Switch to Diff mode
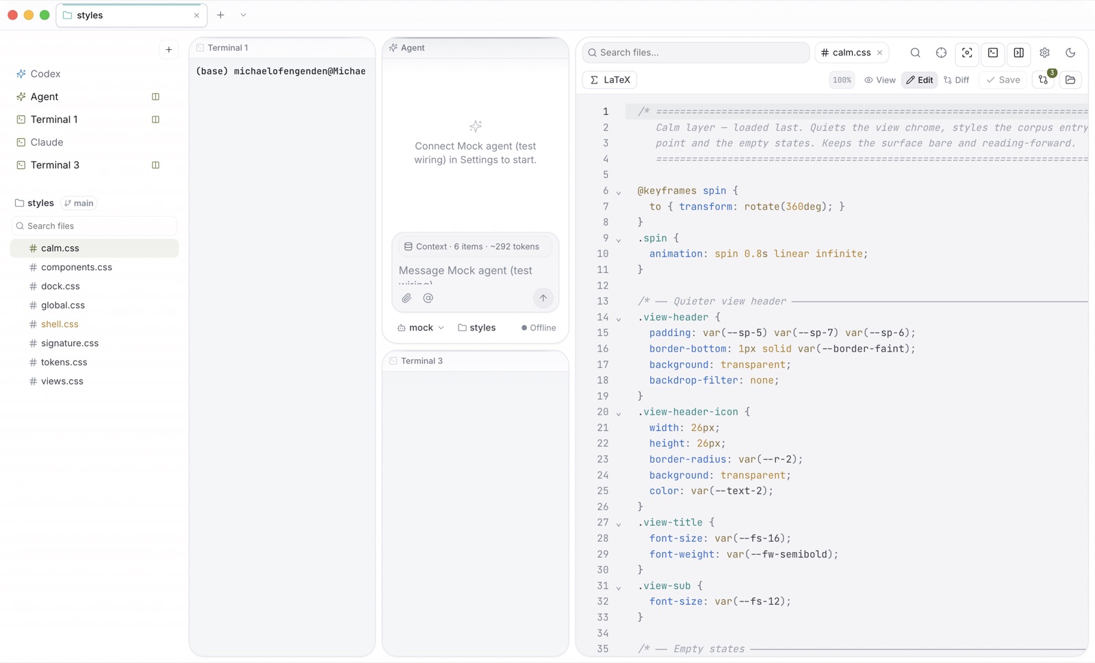Image resolution: width=1095 pixels, height=663 pixels. pos(957,80)
